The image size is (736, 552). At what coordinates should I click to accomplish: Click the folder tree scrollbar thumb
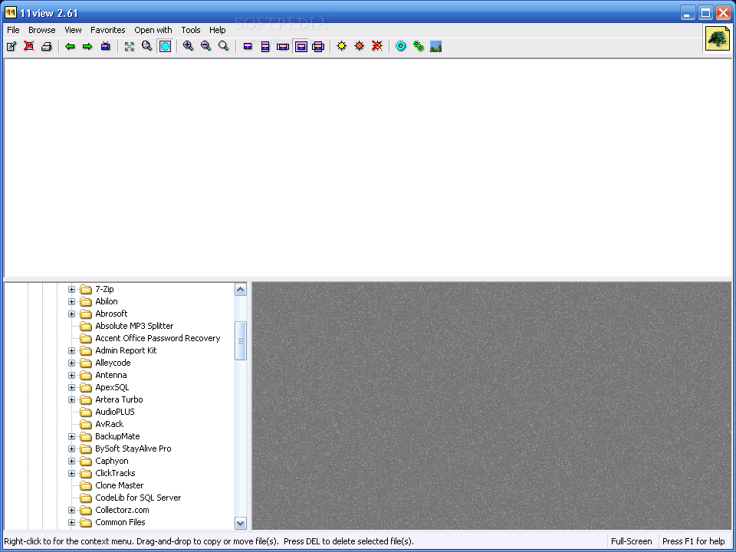pos(240,340)
